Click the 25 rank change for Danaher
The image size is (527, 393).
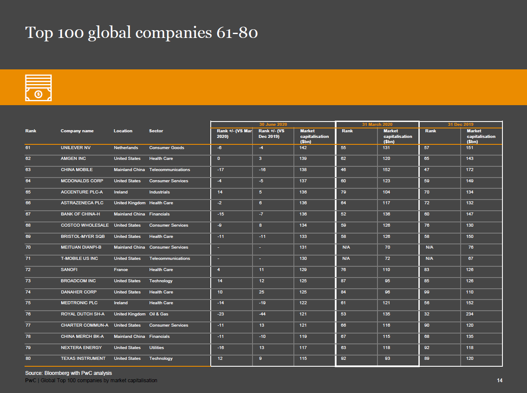(x=261, y=292)
